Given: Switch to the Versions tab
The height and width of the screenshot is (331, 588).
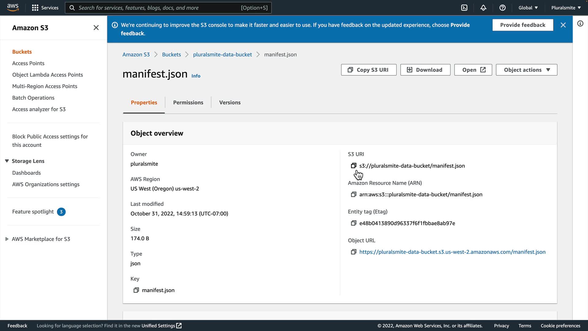Looking at the screenshot, I should pos(230,102).
